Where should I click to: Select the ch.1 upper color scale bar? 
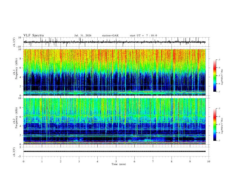pyautogui.click(x=215, y=75)
